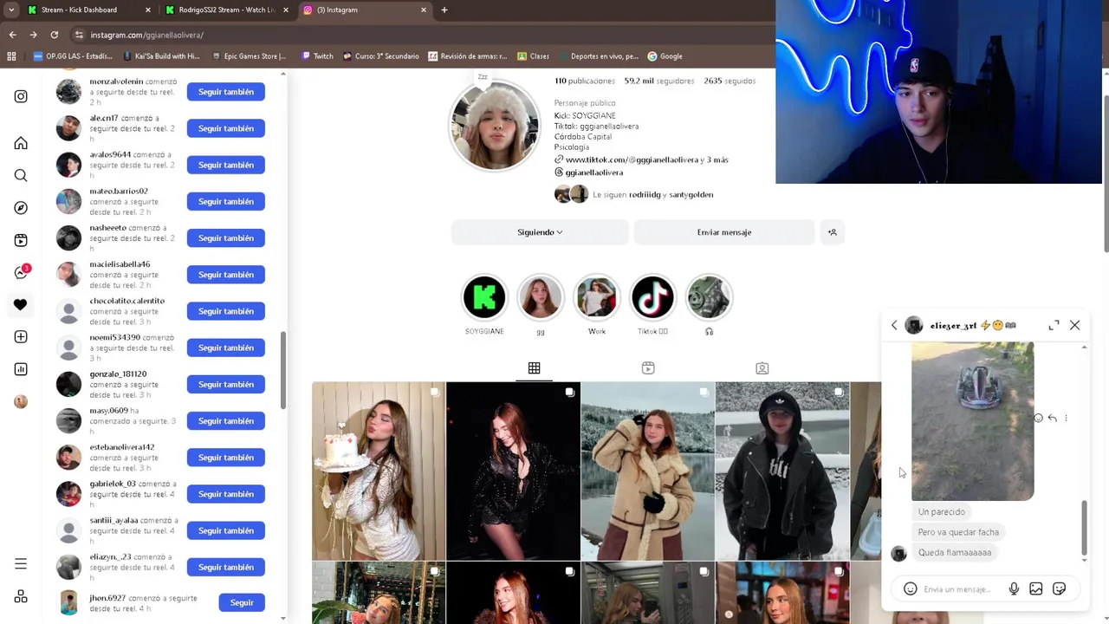Image resolution: width=1109 pixels, height=624 pixels.
Task: Click the noemi534390 username in notifications
Action: tap(114, 337)
